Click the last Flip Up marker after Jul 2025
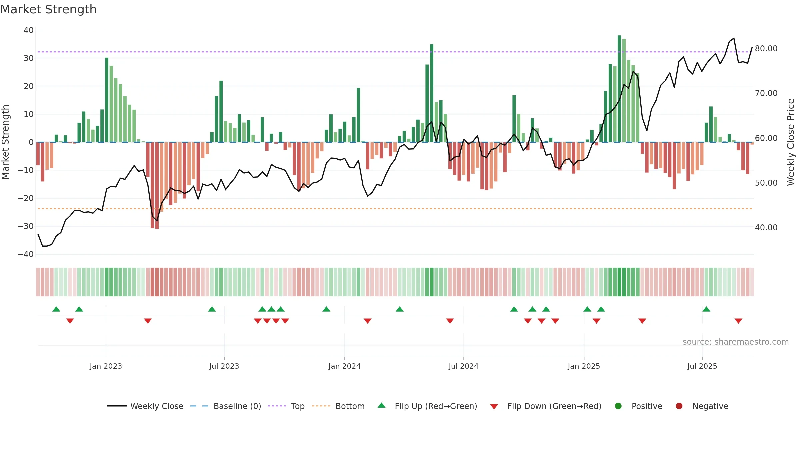Viewport: 800px width, 450px height. [706, 309]
